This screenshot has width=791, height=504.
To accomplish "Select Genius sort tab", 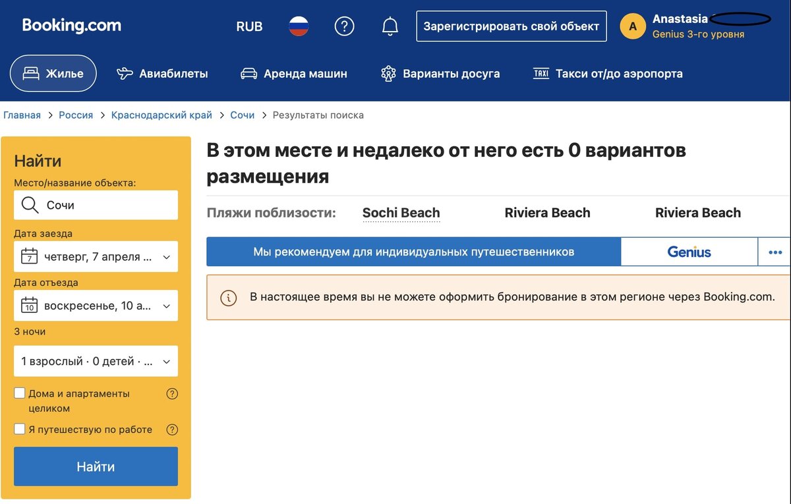I will (689, 252).
